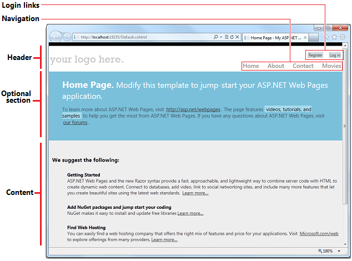Click the browser Forward arrow button
352x261 pixels.
[x=67, y=37]
